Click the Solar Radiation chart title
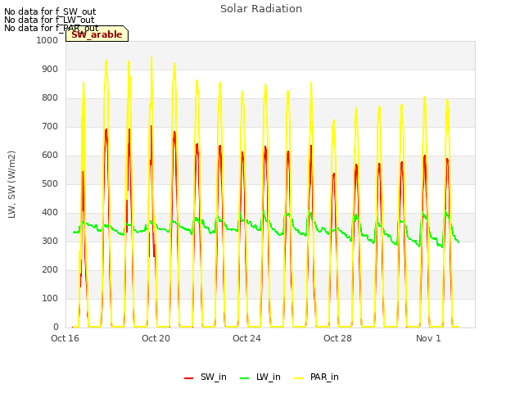This screenshot has width=524, height=393. click(261, 9)
